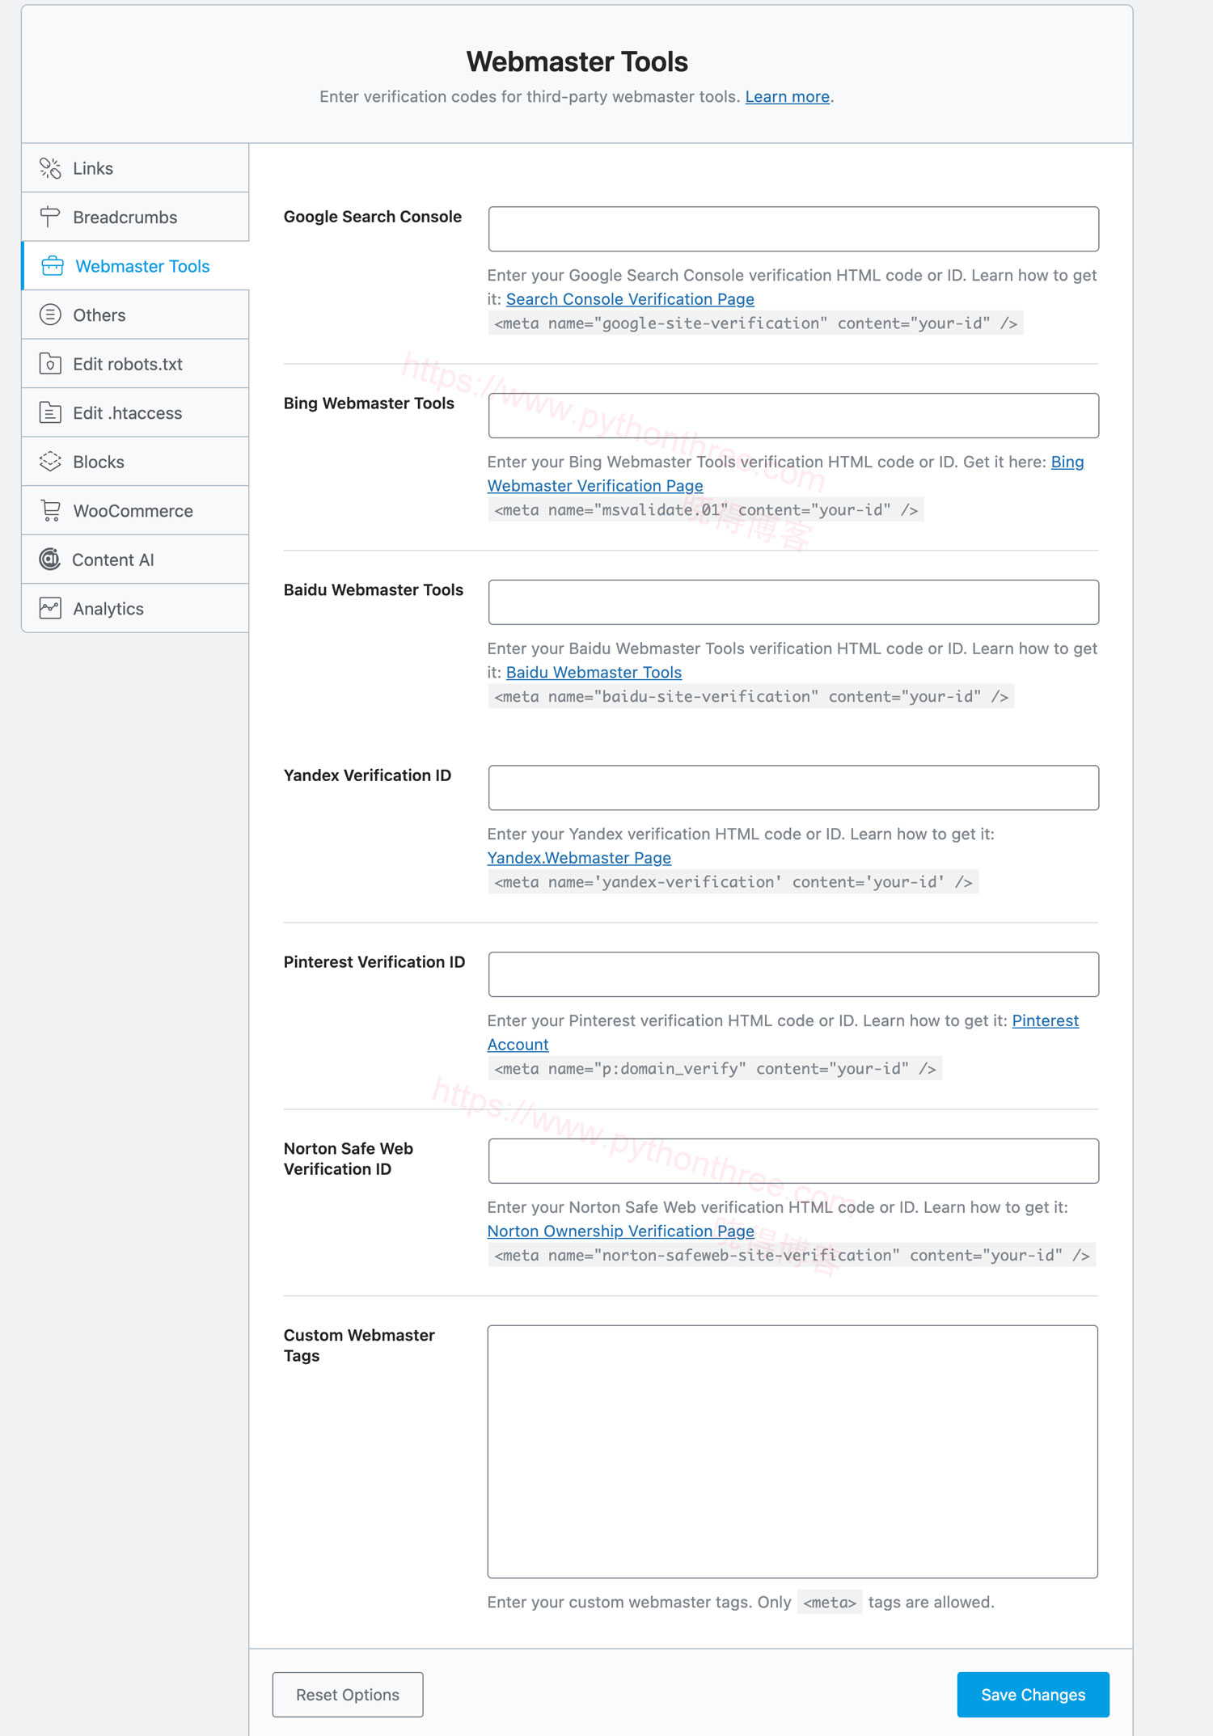The width and height of the screenshot is (1213, 1736).
Task: Switch to WooCommerce settings tab
Action: (x=135, y=510)
